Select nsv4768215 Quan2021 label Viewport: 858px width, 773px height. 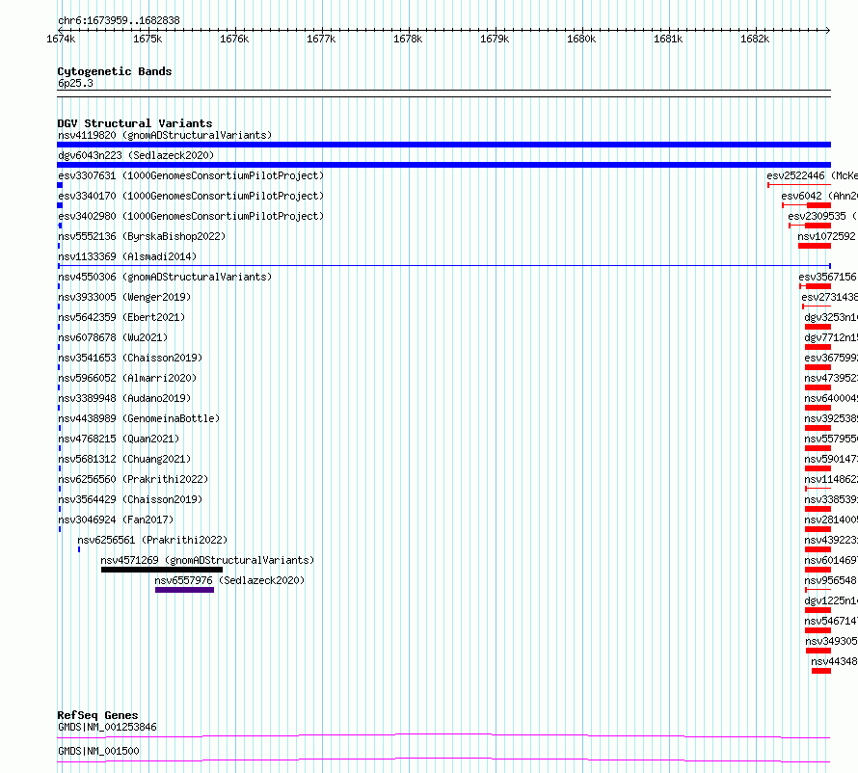[x=119, y=439]
